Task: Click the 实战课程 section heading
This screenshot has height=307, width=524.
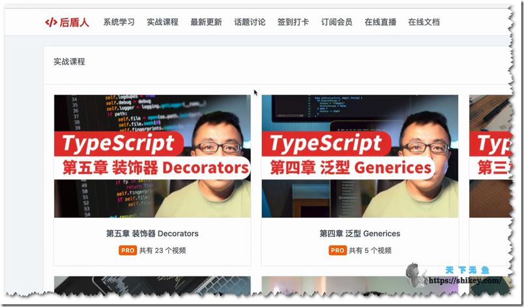Action: [69, 62]
